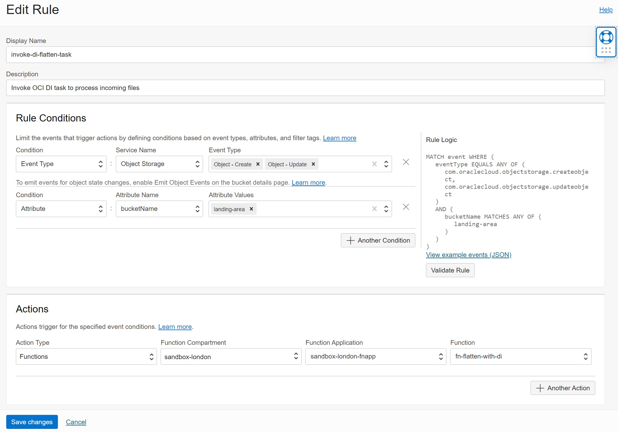Open the first Condition dropdown showing Event Type
The width and height of the screenshot is (618, 432).
(61, 164)
